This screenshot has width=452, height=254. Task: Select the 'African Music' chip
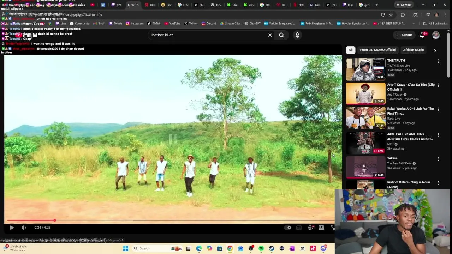(x=414, y=50)
